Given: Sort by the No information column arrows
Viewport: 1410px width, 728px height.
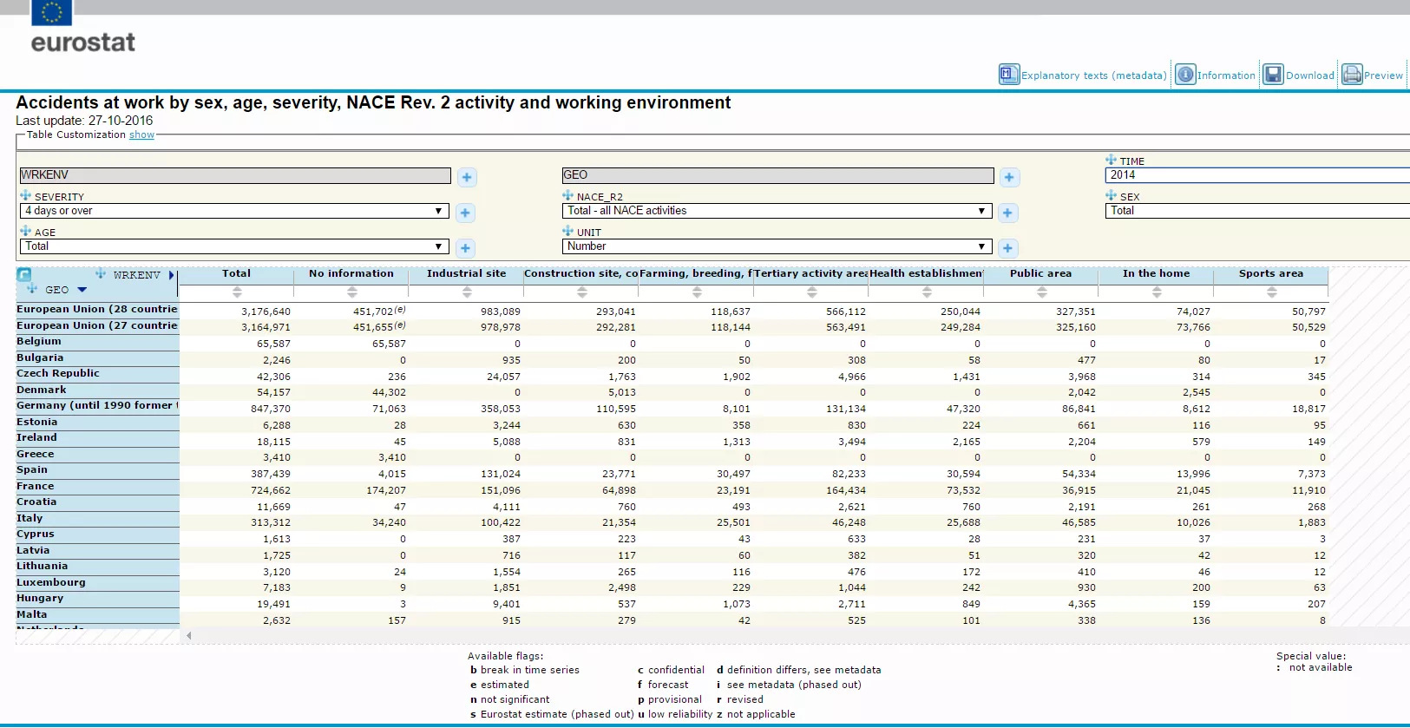Looking at the screenshot, I should [x=351, y=292].
